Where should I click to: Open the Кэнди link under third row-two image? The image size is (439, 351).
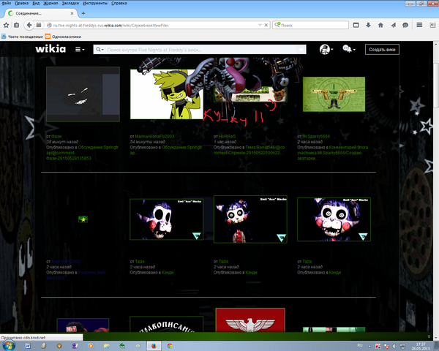tap(251, 272)
